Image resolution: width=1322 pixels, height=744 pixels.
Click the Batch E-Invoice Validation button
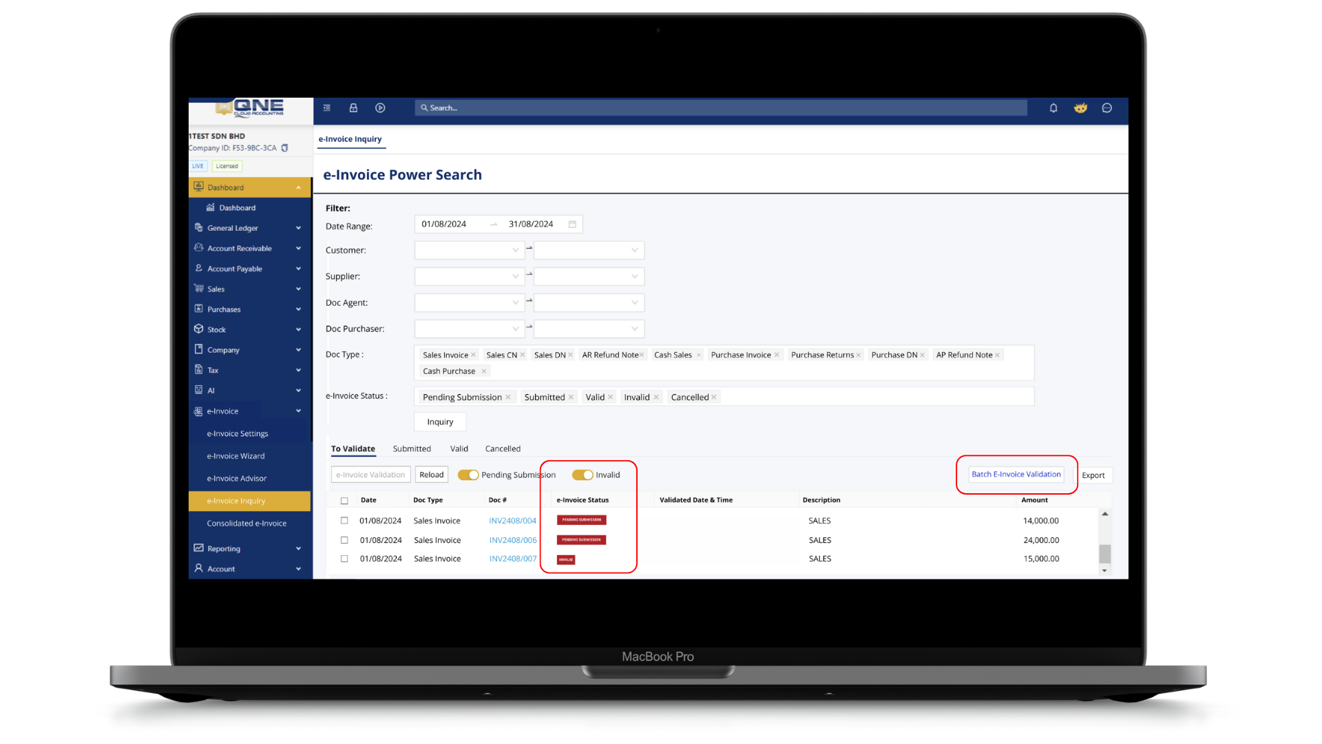(1016, 474)
